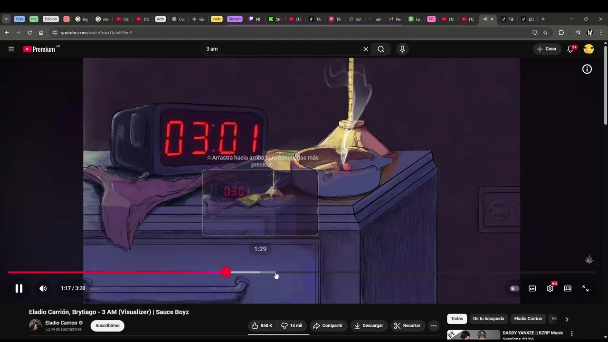The width and height of the screenshot is (608, 342).
Task: Expand the Edicion tab group
Action: [x=50, y=19]
